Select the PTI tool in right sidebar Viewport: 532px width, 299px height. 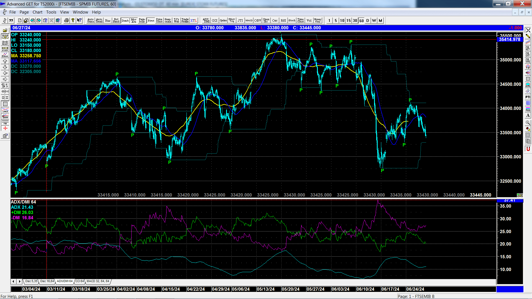[x=528, y=97]
